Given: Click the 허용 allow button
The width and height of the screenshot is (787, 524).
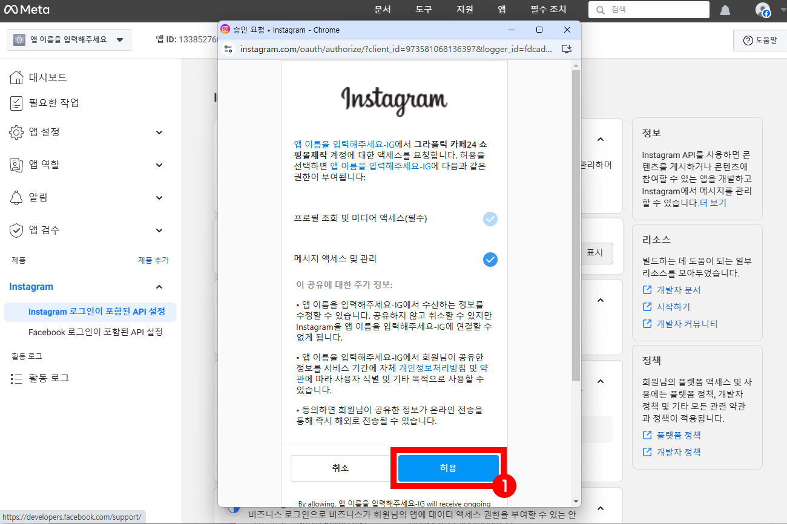Looking at the screenshot, I should pos(448,468).
